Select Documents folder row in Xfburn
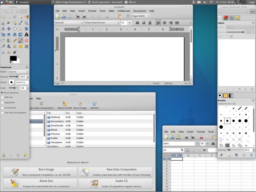 [x=100, y=121]
